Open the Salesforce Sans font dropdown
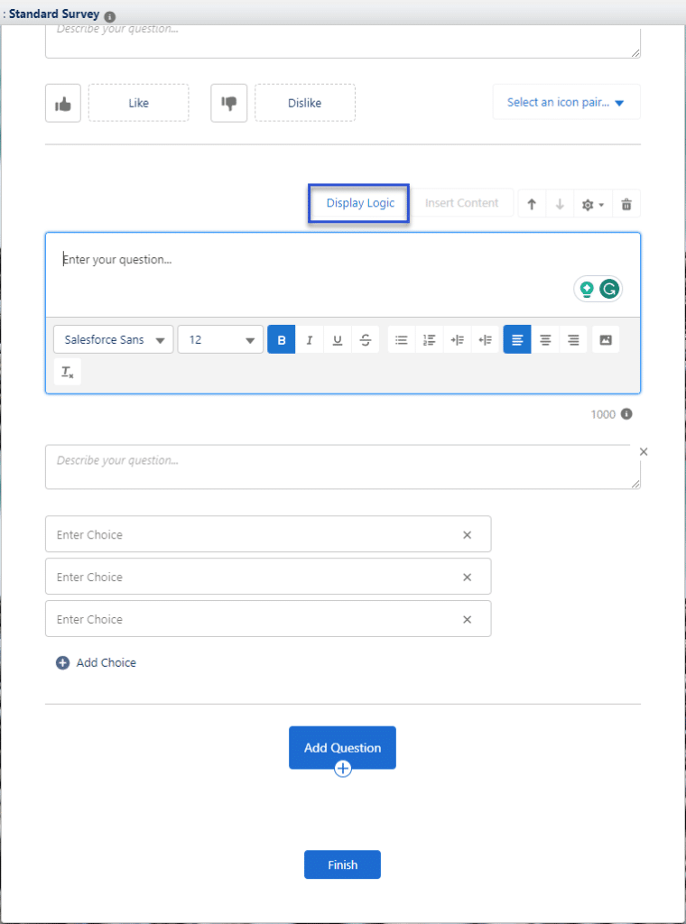Screen dimensions: 686x924 pos(114,340)
